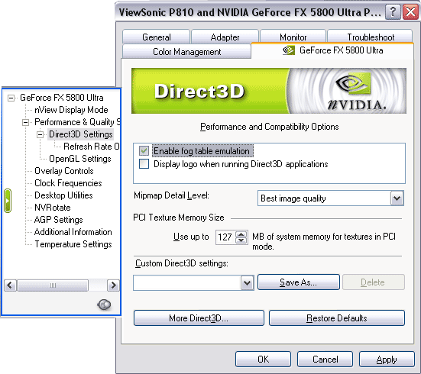Image resolution: width=421 pixels, height=374 pixels.
Task: Collapse the GeForce FX 5800 Ultra tree root
Action: tap(11, 98)
